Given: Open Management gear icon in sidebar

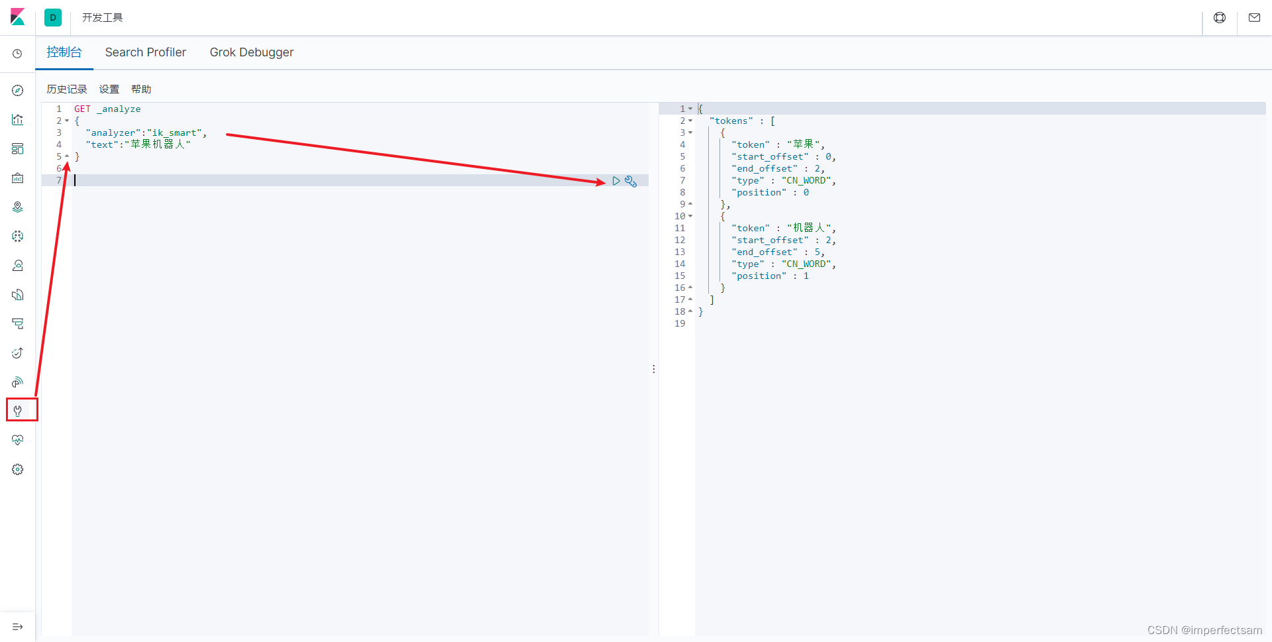Looking at the screenshot, I should click(18, 470).
